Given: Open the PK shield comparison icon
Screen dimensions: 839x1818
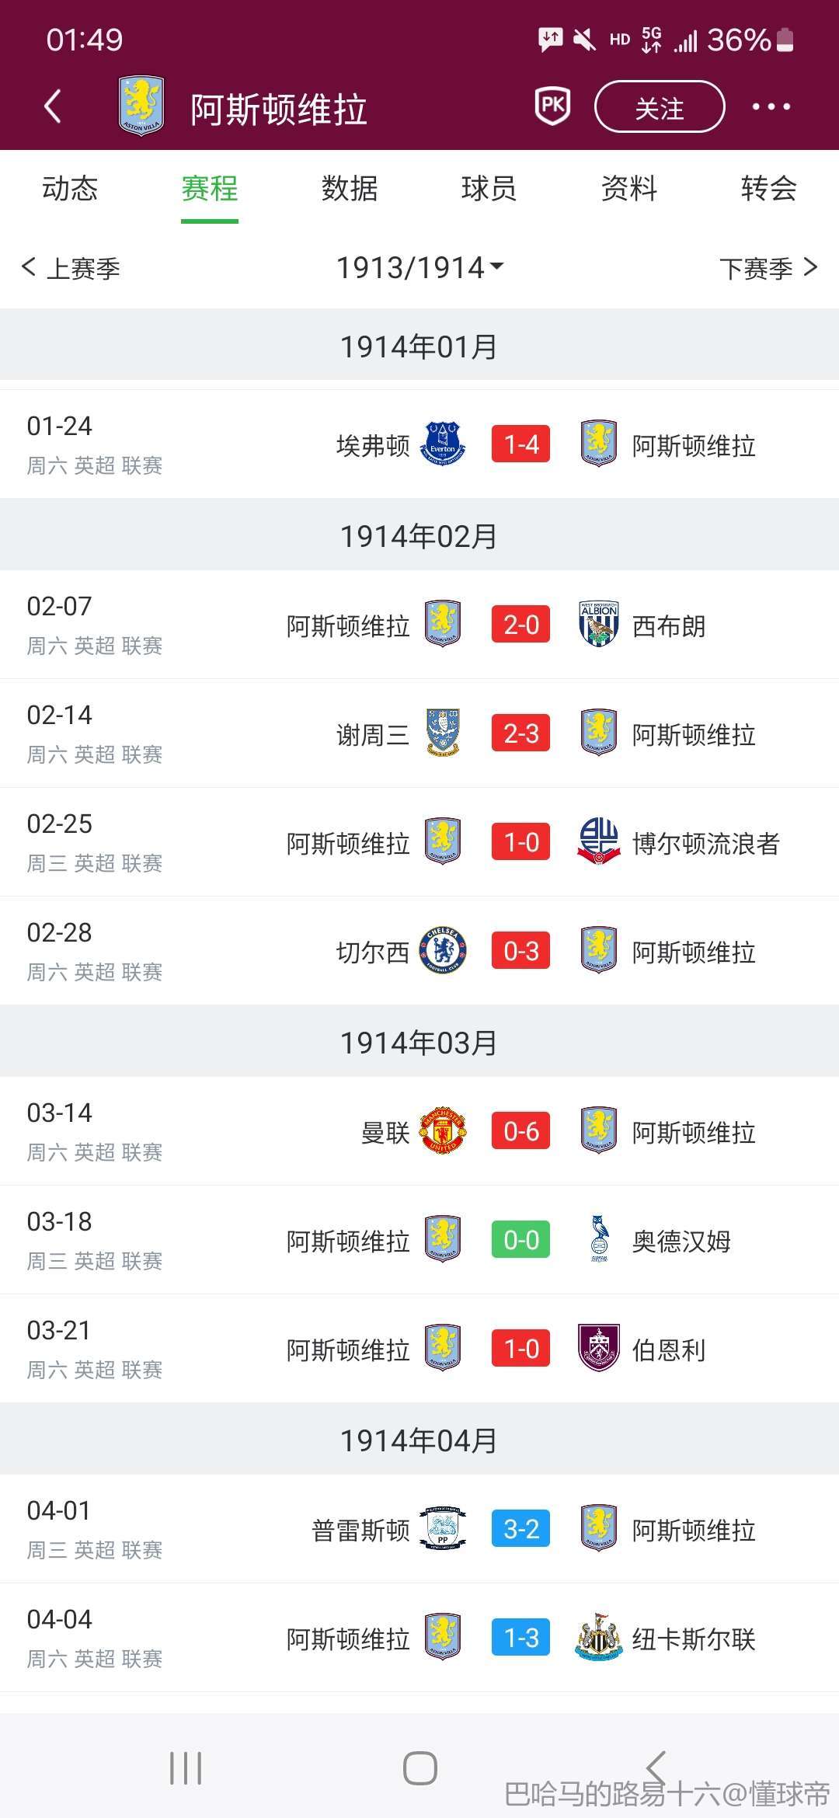Looking at the screenshot, I should point(552,106).
